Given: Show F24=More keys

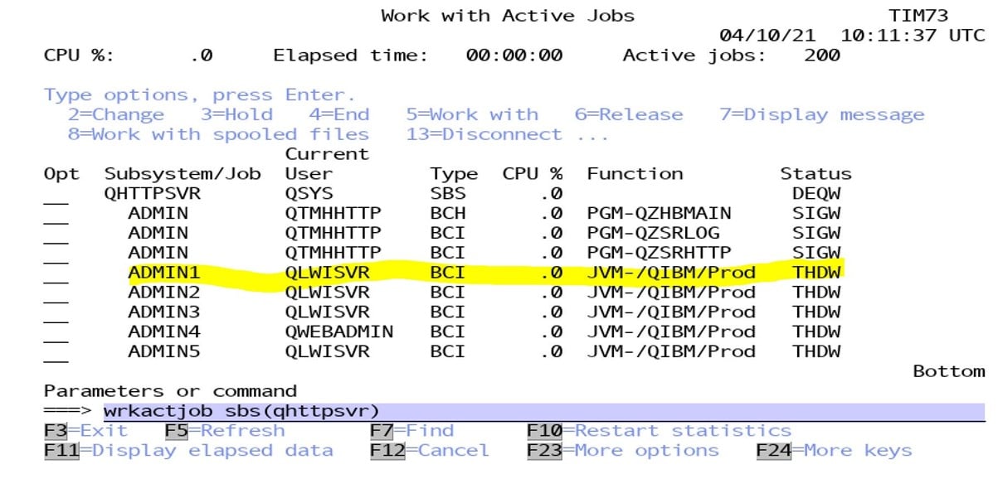Looking at the screenshot, I should [833, 451].
